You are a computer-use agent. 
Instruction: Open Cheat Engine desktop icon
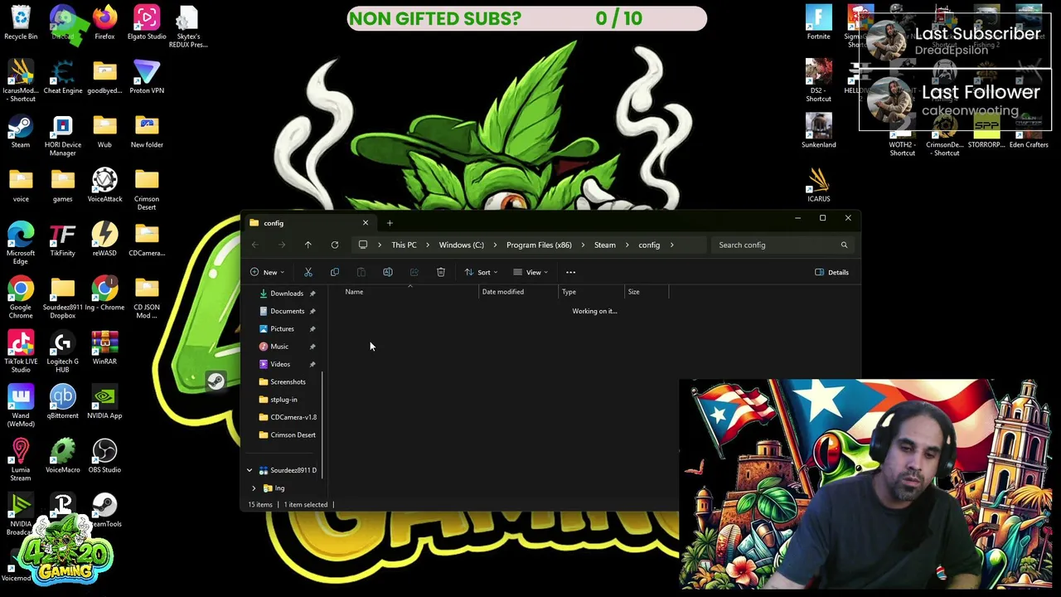click(63, 78)
